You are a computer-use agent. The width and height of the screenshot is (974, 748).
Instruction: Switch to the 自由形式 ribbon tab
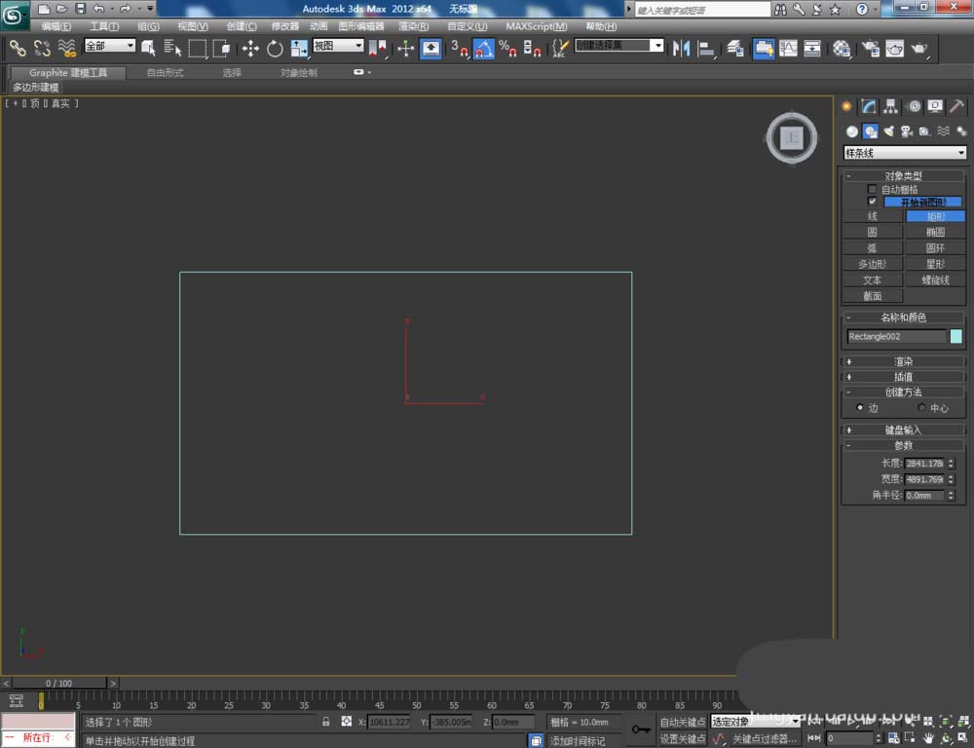(165, 73)
